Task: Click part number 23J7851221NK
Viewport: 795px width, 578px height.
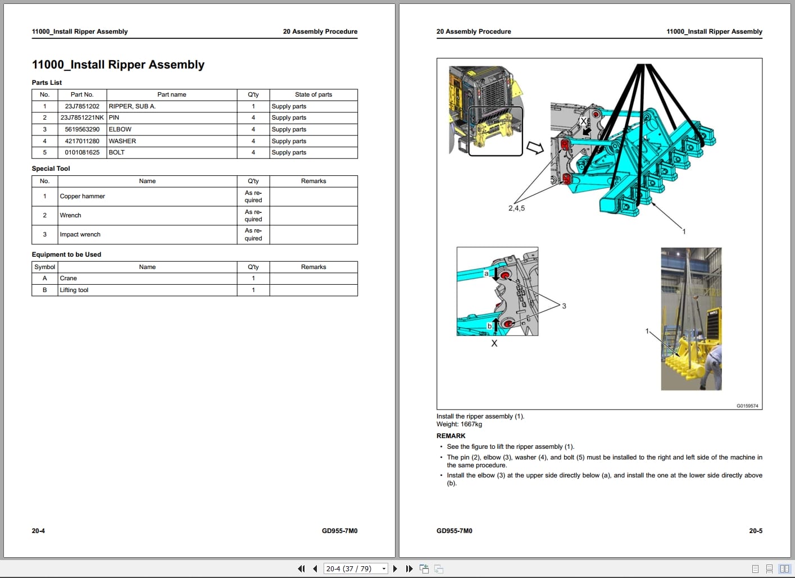Action: [x=82, y=117]
